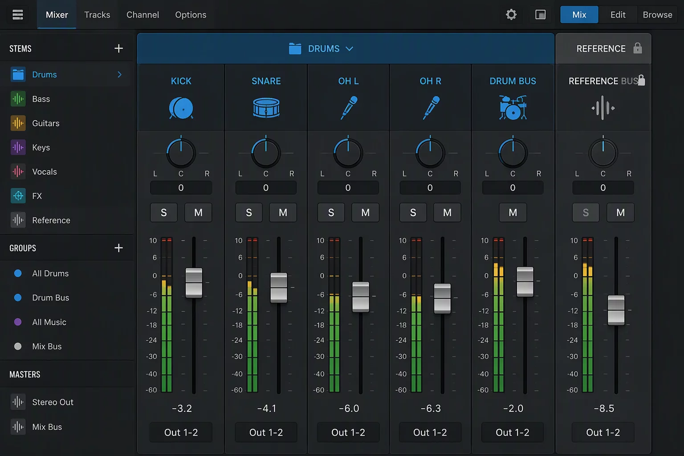Open the Tracks tab

[x=97, y=15]
